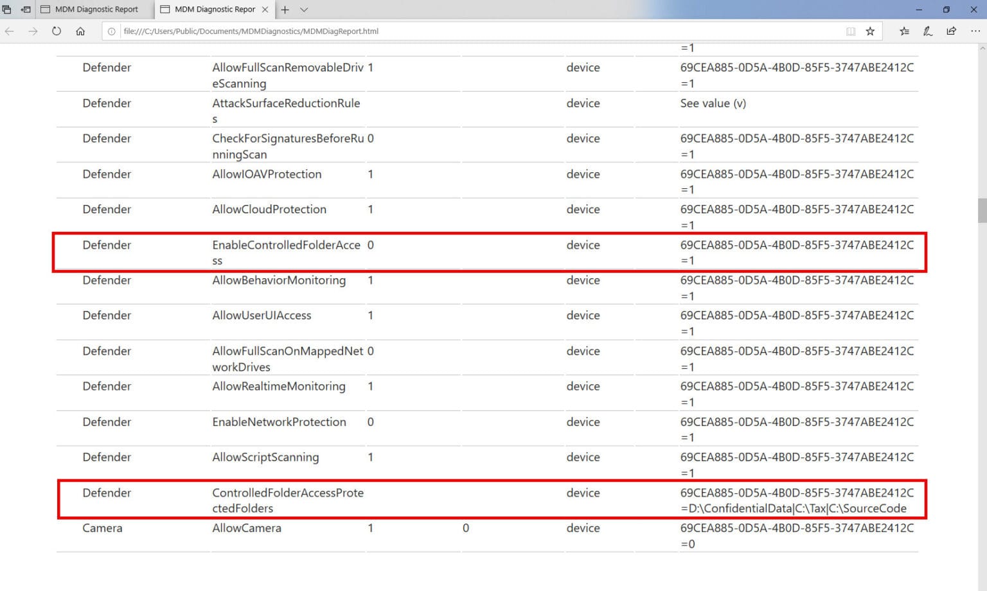
Task: Share the current page
Action: tap(951, 31)
